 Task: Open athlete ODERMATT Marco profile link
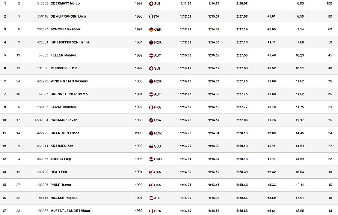[x=65, y=3]
